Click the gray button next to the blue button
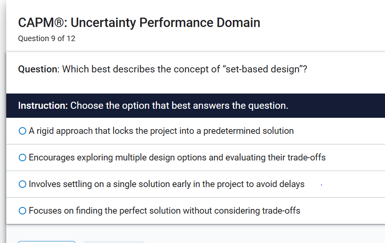385x243 pixels. [113, 242]
